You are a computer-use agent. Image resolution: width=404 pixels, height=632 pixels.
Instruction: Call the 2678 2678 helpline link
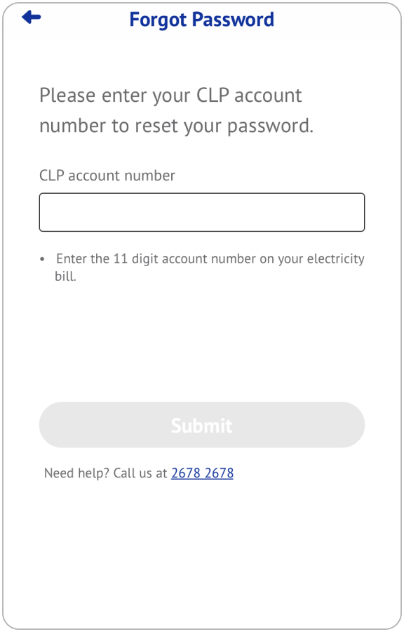click(203, 473)
